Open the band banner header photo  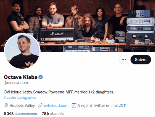(x=77, y=26)
